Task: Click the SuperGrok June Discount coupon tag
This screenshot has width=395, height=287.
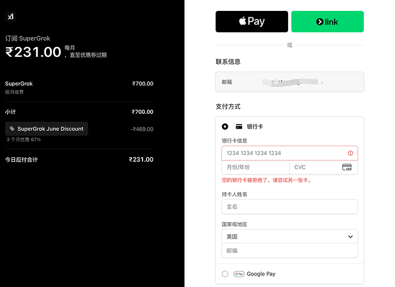Action: pos(47,129)
